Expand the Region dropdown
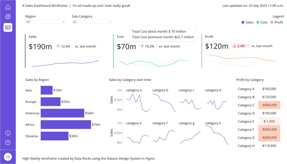287x164 pixels. click(x=45, y=22)
